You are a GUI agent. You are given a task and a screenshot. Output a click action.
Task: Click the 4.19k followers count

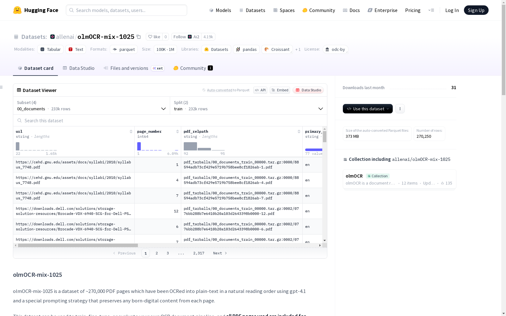[208, 37]
